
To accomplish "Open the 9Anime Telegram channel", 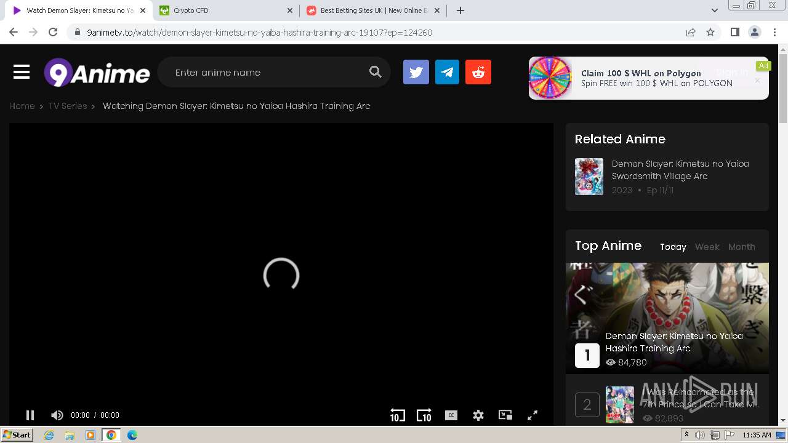I will 447,72.
